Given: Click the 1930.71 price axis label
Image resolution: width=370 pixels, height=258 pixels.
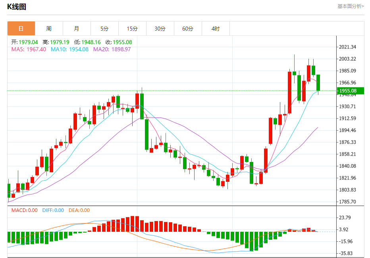Looking at the screenshot, I should 347,106.
